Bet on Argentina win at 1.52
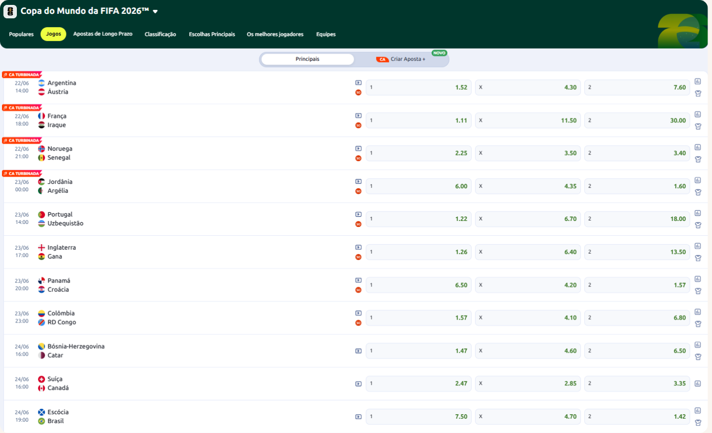This screenshot has width=712, height=433. pos(419,87)
